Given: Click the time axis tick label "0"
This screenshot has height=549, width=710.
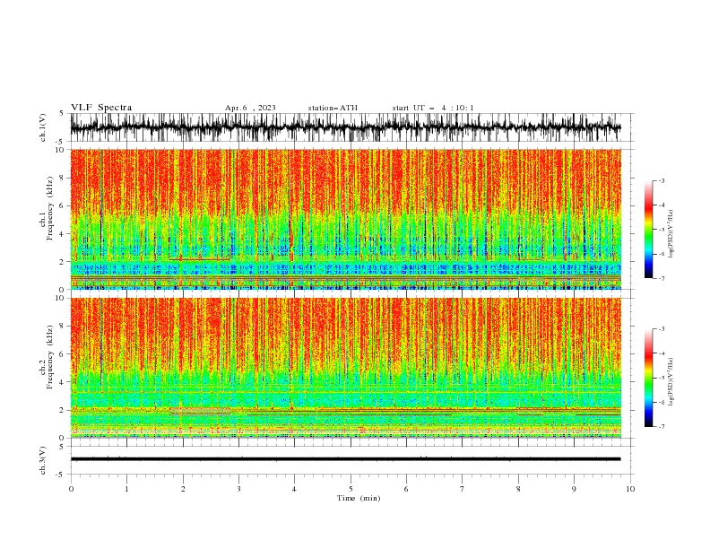Looking at the screenshot, I should click(x=71, y=489).
